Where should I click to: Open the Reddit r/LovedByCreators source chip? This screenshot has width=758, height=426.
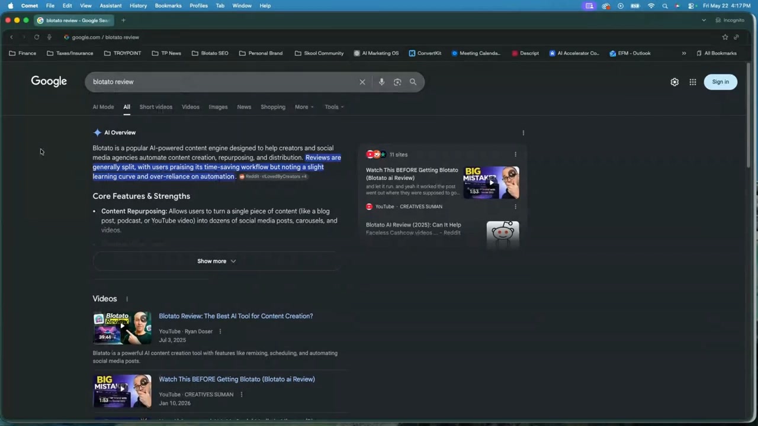tap(273, 177)
